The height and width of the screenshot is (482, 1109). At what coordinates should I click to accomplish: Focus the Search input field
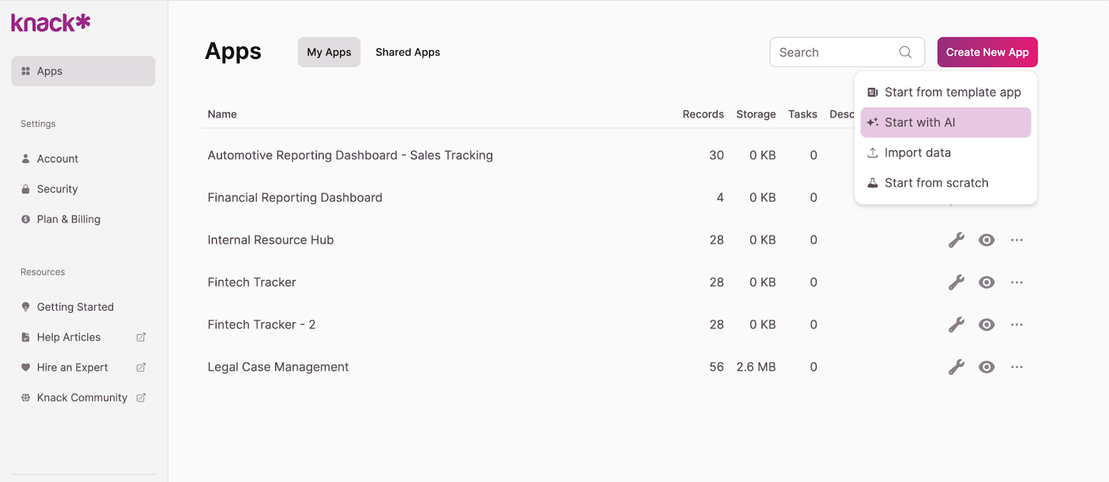click(x=835, y=53)
